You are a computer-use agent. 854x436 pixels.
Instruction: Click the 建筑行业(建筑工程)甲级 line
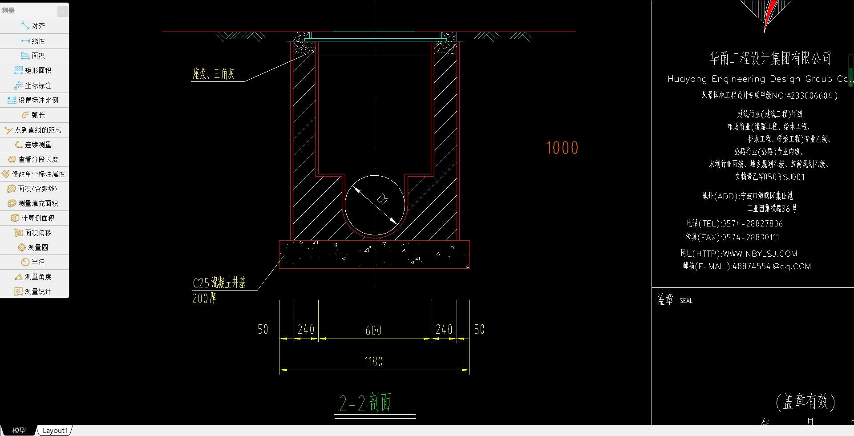770,114
